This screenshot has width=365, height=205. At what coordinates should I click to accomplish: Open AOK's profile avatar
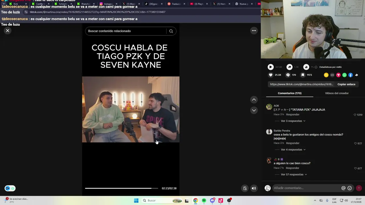tap(269, 107)
